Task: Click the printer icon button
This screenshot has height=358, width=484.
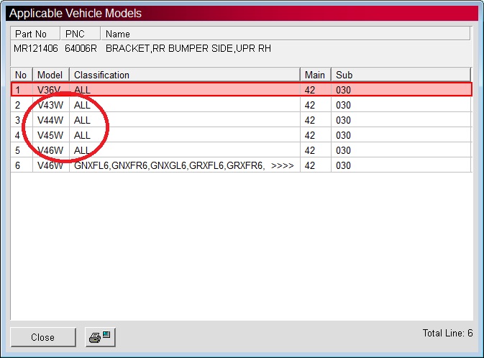Action: tap(101, 337)
